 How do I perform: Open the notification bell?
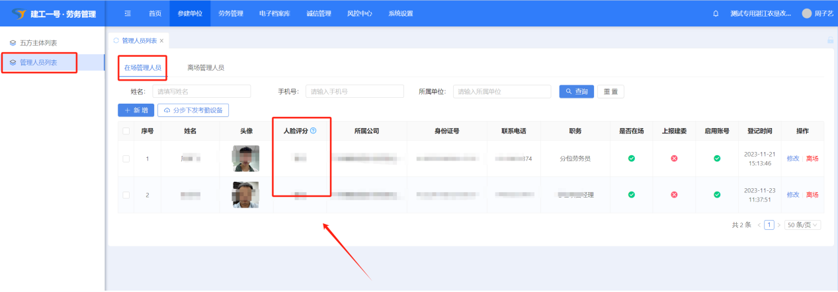coord(716,13)
